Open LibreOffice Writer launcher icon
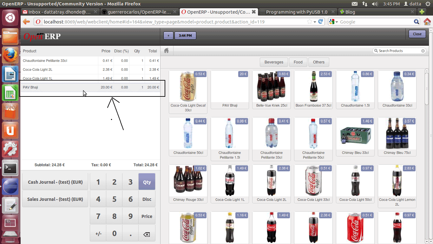 (10, 74)
